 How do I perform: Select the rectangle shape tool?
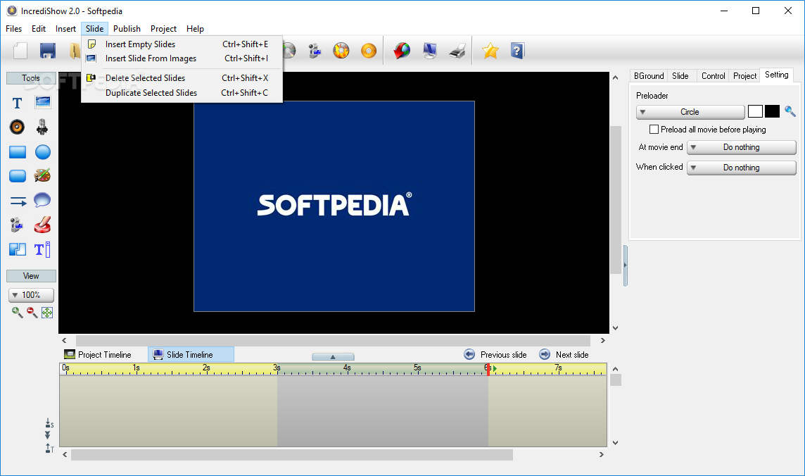[x=18, y=152]
